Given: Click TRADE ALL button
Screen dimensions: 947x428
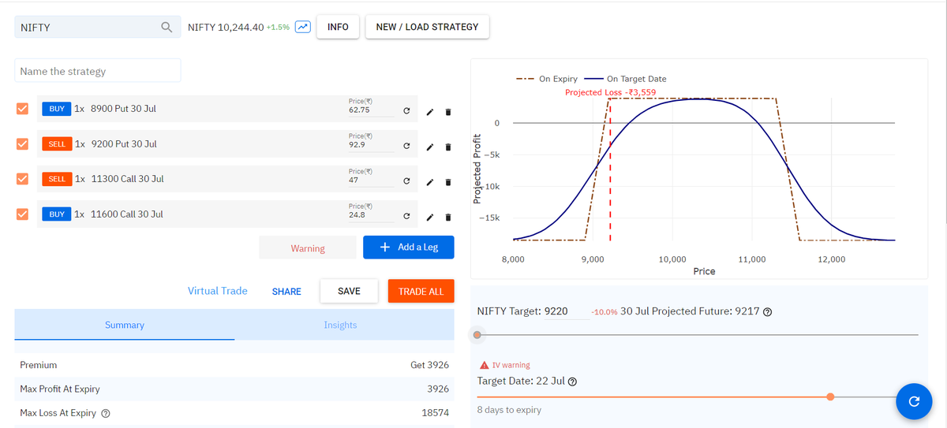Looking at the screenshot, I should pos(421,291).
